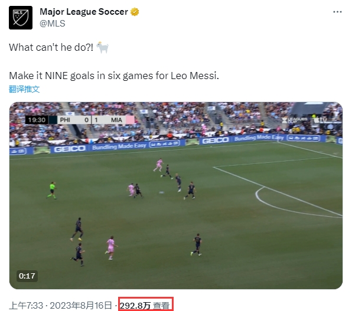Click the 0:17 video duration badge
This screenshot has height=311, width=352.
click(27, 276)
